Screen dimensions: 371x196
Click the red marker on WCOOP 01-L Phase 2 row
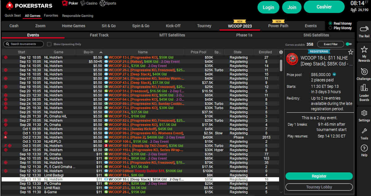5,137
